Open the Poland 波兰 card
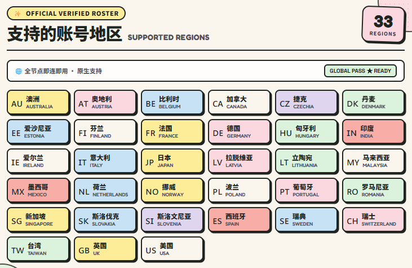This screenshot has height=268, width=412. point(239,190)
